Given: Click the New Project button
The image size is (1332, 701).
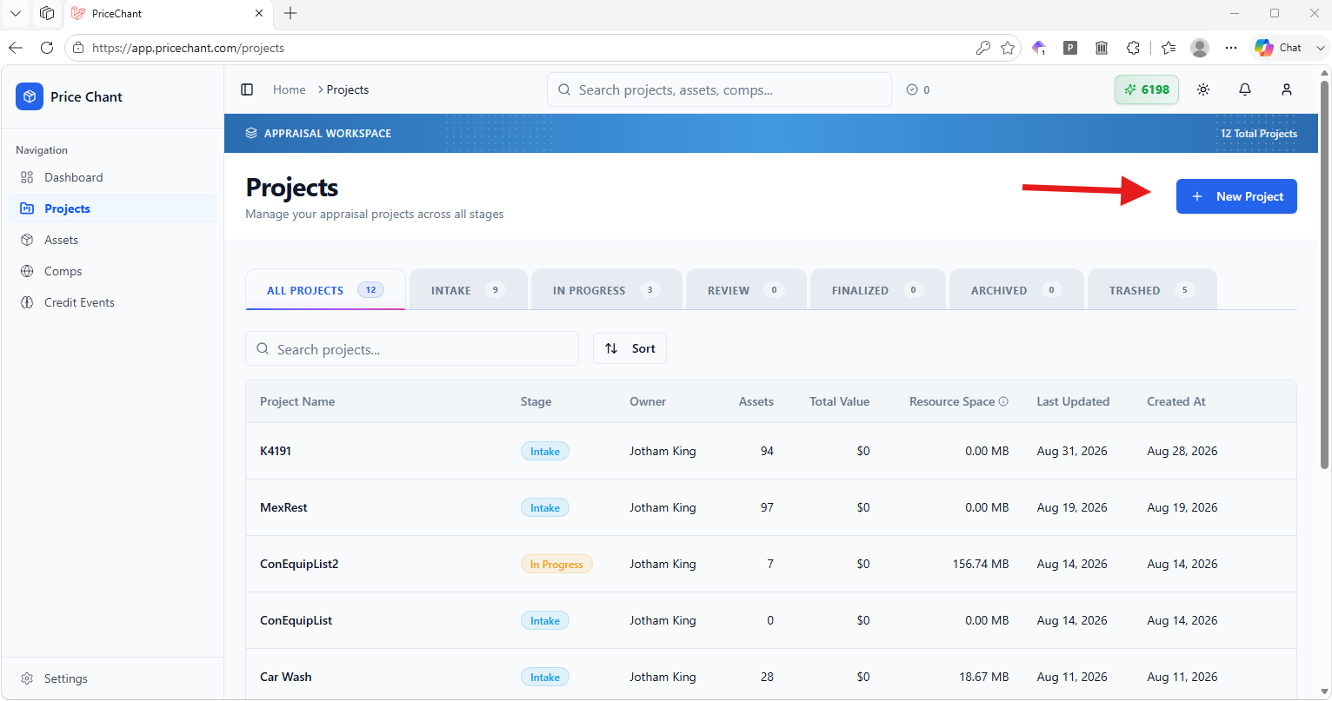Looking at the screenshot, I should coord(1236,196).
